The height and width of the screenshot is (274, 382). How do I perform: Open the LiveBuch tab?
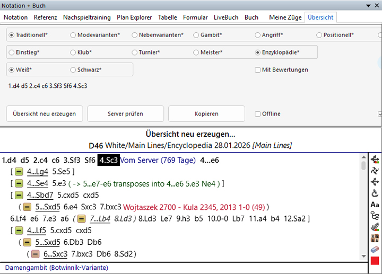tap(226, 17)
